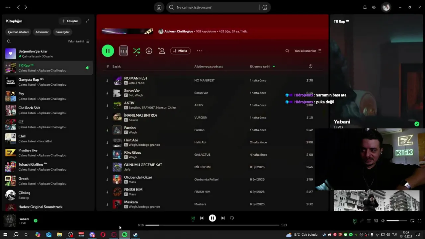
Task: Skip to the previous track
Action: 202,218
